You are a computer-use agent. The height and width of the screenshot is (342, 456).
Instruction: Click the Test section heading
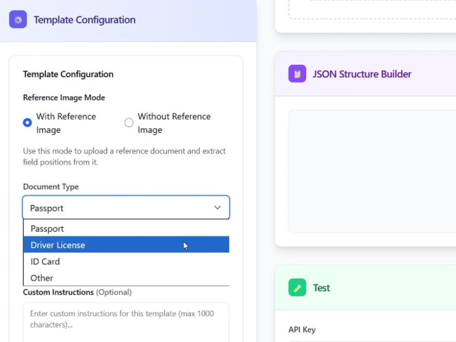click(x=321, y=288)
